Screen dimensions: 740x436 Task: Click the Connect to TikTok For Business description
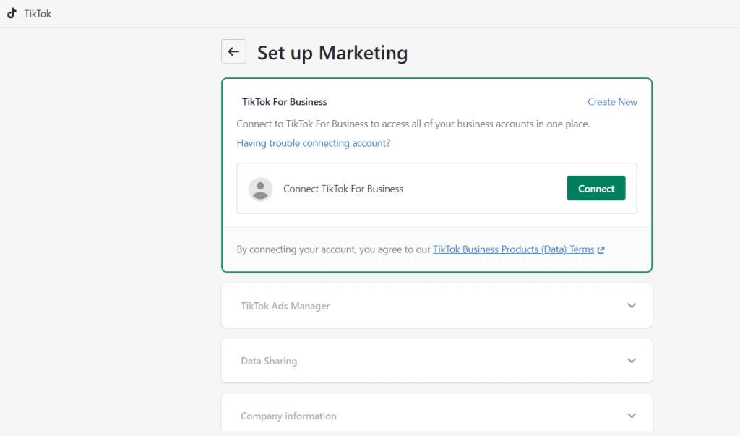click(x=413, y=124)
